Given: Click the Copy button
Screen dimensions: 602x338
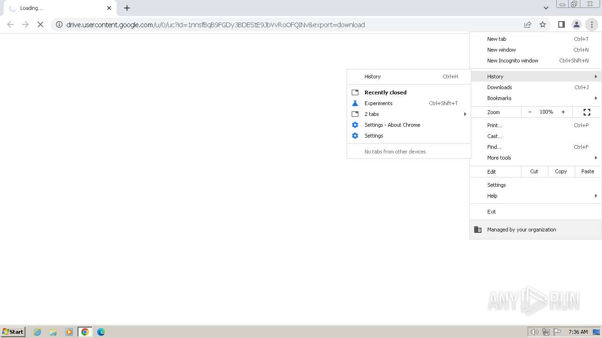Looking at the screenshot, I should [561, 171].
